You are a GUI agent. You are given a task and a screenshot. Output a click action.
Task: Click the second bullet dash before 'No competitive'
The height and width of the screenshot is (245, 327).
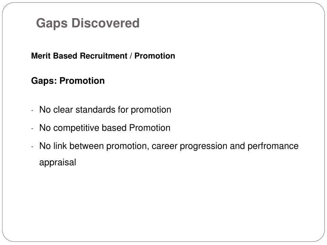[32, 128]
